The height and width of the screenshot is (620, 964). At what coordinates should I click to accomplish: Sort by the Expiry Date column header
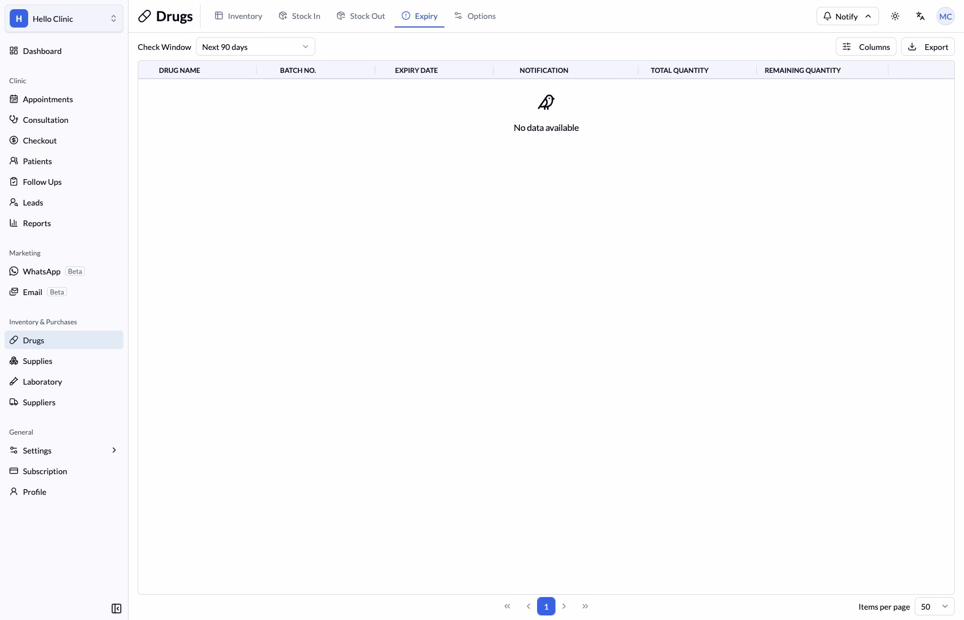point(417,71)
